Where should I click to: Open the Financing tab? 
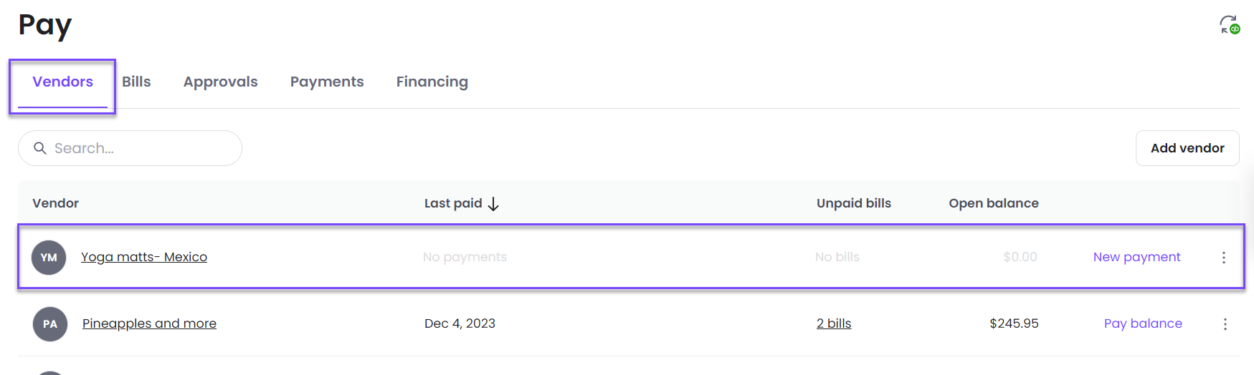click(x=432, y=82)
